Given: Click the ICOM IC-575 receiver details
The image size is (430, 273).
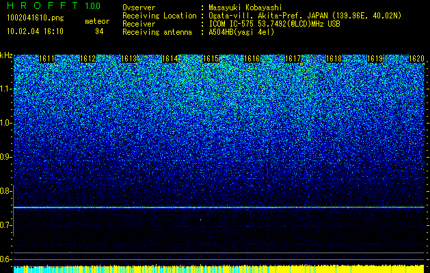Looking at the screenshot, I should tap(274, 24).
